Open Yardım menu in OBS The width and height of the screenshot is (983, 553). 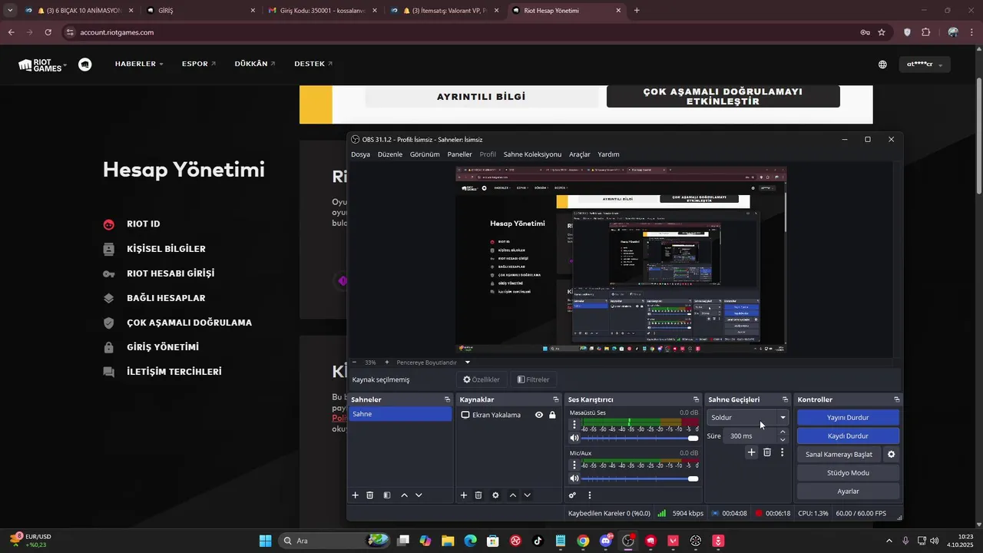(x=608, y=154)
